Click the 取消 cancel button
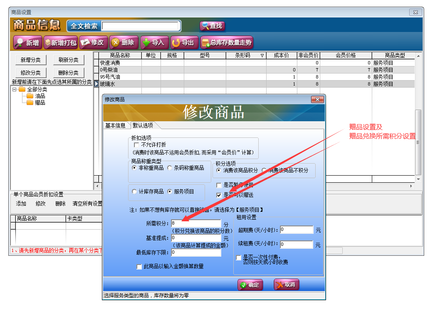Image resolution: width=445 pixels, height=311 pixels. (x=286, y=285)
